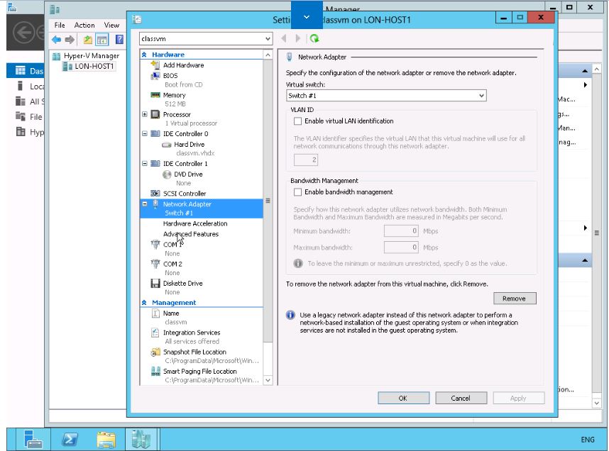Open PowerShell from the taskbar

(70, 440)
